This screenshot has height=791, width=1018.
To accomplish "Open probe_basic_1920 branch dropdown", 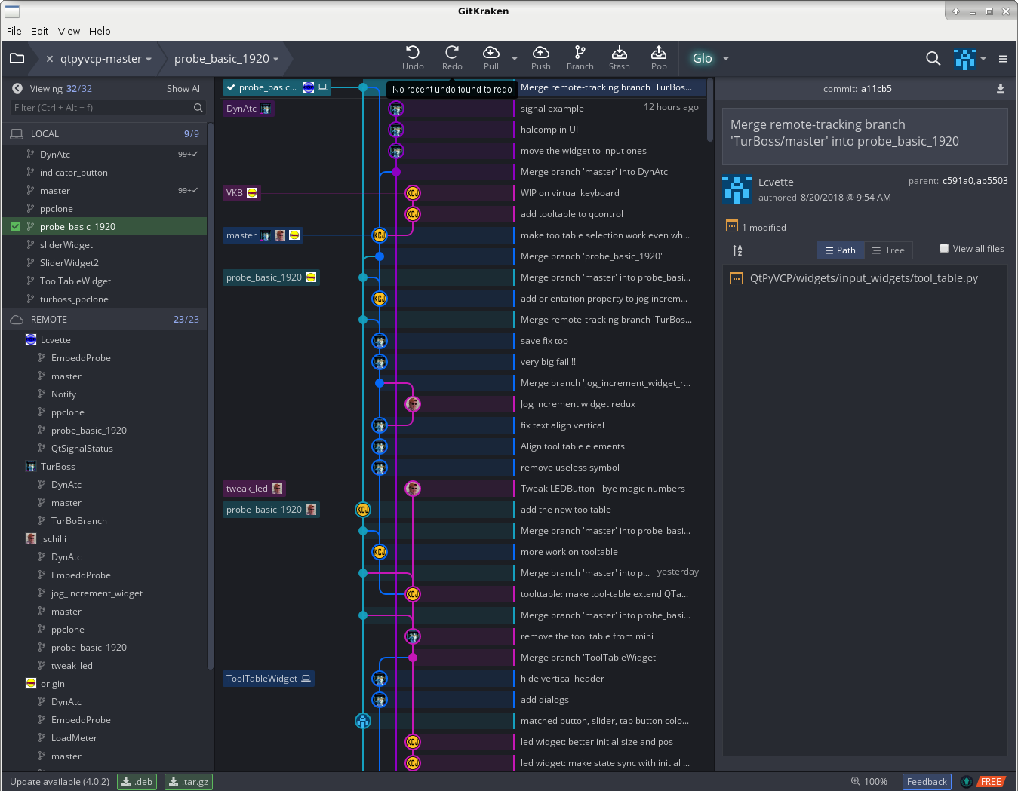I will (x=275, y=59).
